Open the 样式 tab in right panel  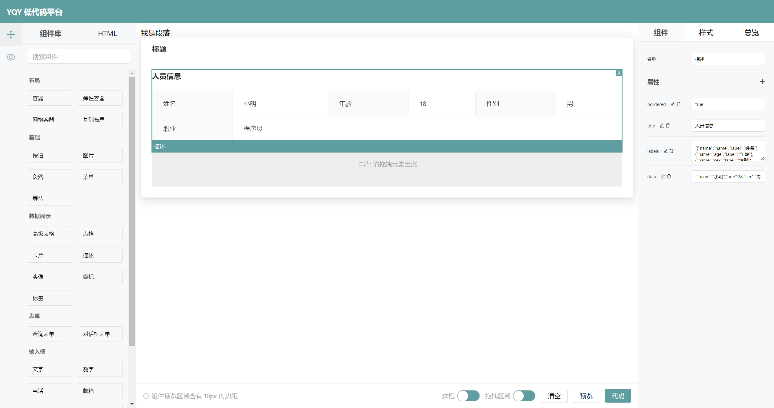706,33
